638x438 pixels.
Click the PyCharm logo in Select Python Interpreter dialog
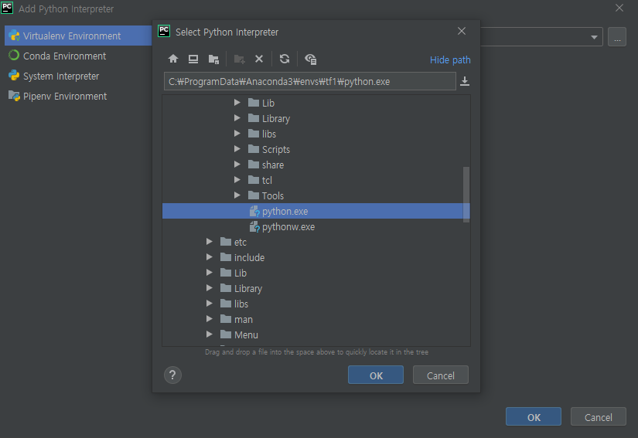(x=164, y=31)
